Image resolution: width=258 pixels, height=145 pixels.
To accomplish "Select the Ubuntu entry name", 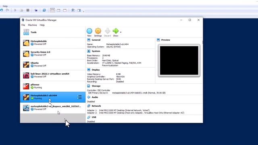I will click(x=35, y=63).
